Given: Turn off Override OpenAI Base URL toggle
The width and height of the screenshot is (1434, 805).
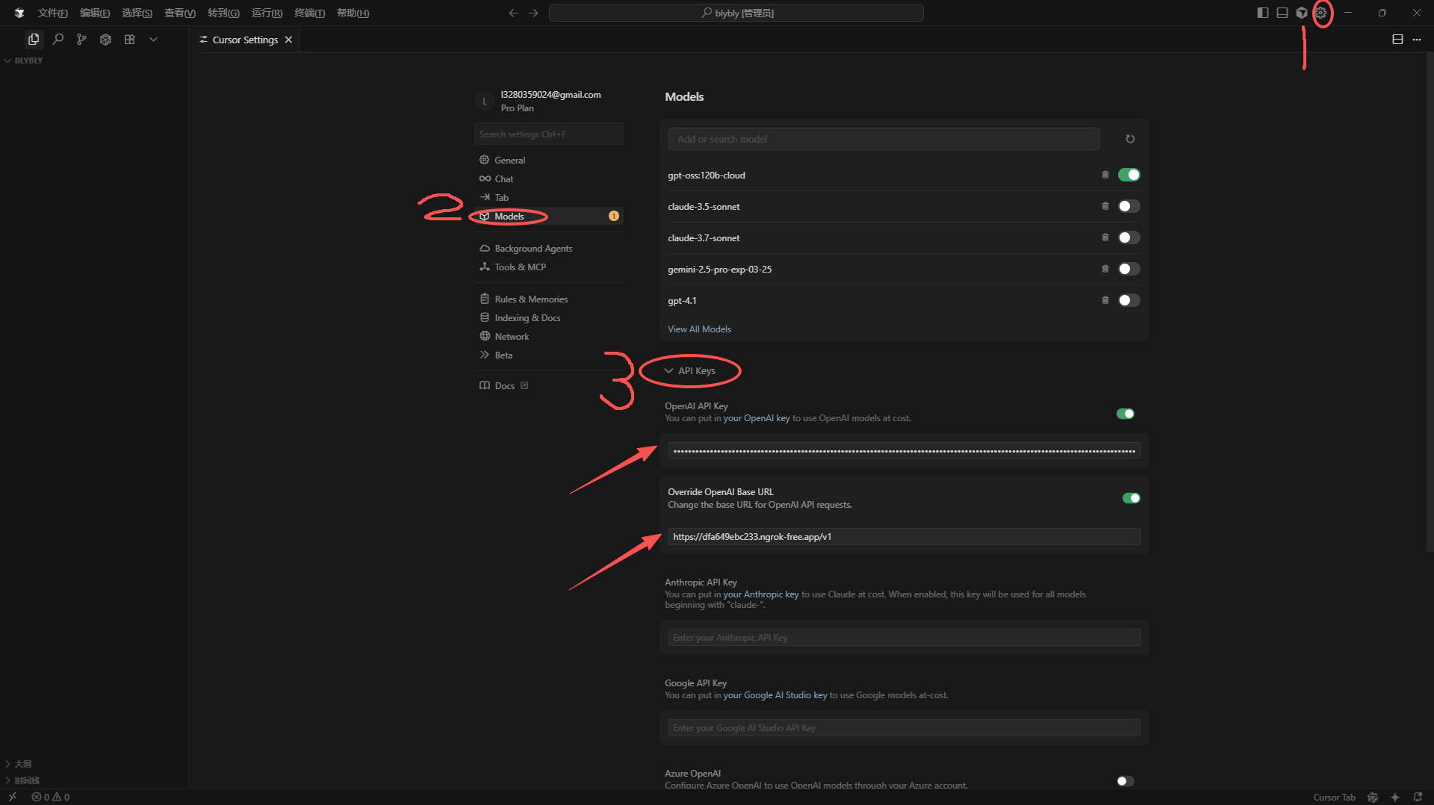Looking at the screenshot, I should 1131,498.
